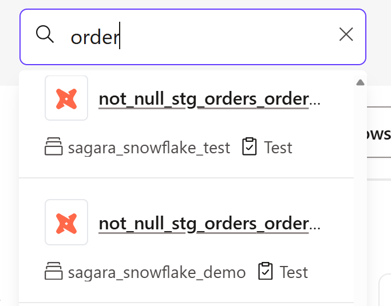Image resolution: width=391 pixels, height=306 pixels.
Task: Click the magnifying glass search icon
Action: click(x=45, y=34)
